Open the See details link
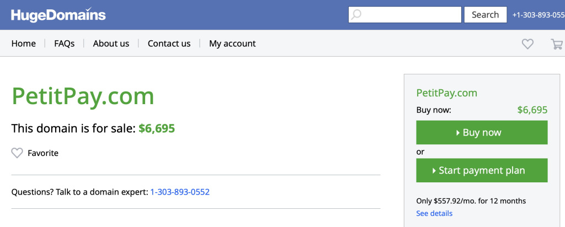This screenshot has width=565, height=227. coord(434,213)
